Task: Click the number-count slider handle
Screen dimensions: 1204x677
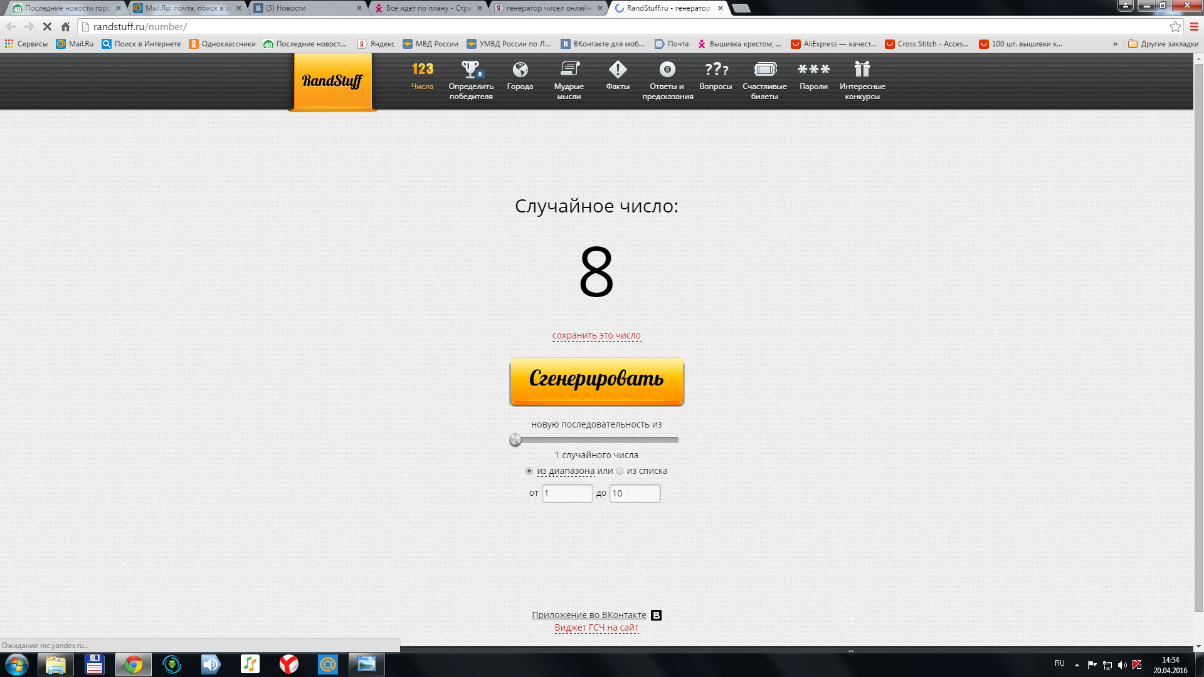Action: pos(515,440)
